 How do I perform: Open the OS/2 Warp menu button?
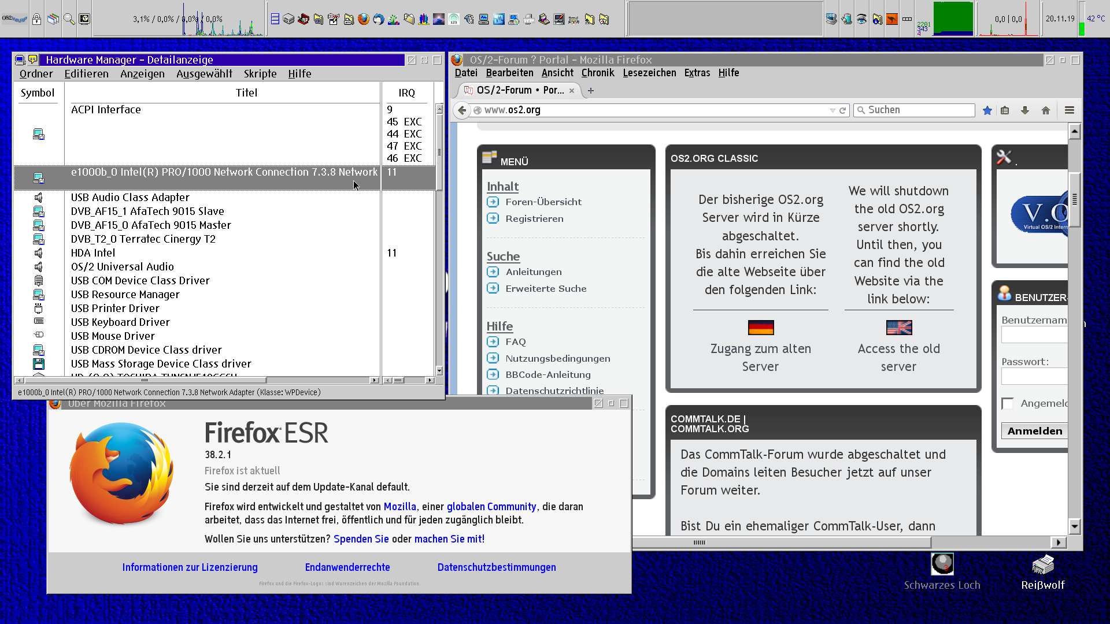point(14,19)
